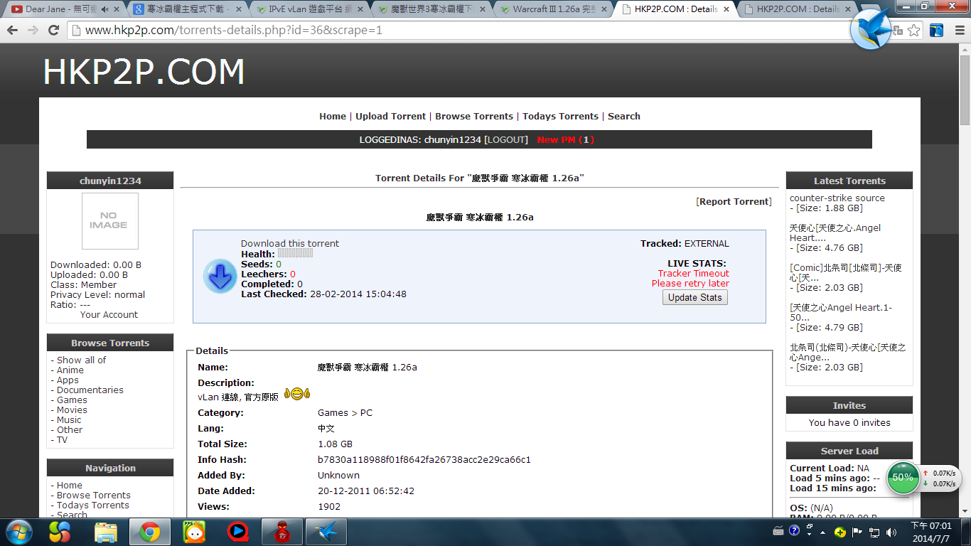
Task: Click the floating Xunlei hummingbird icon
Action: (x=871, y=28)
